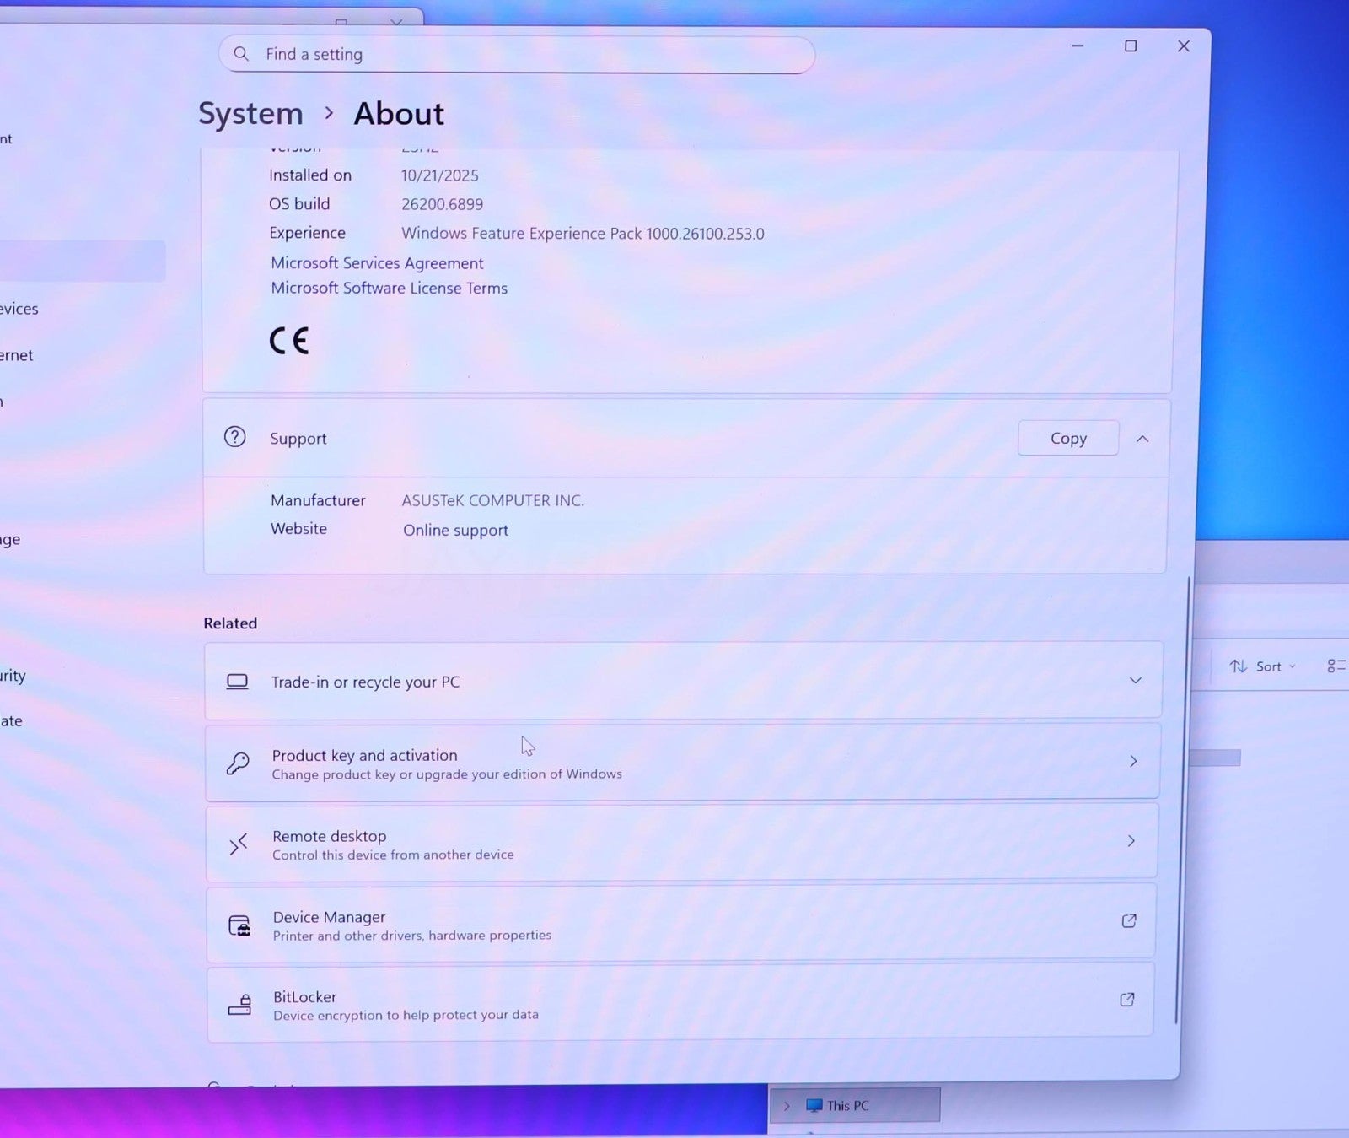Copy the Support information
This screenshot has height=1138, width=1349.
1067,439
